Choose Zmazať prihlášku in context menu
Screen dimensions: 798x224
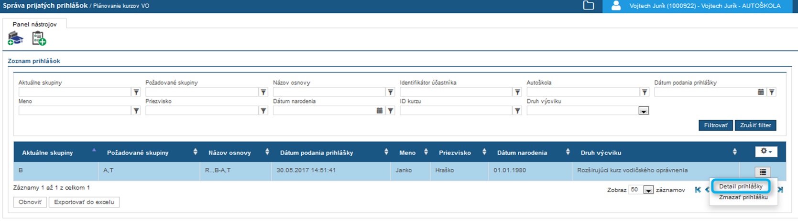click(x=743, y=197)
